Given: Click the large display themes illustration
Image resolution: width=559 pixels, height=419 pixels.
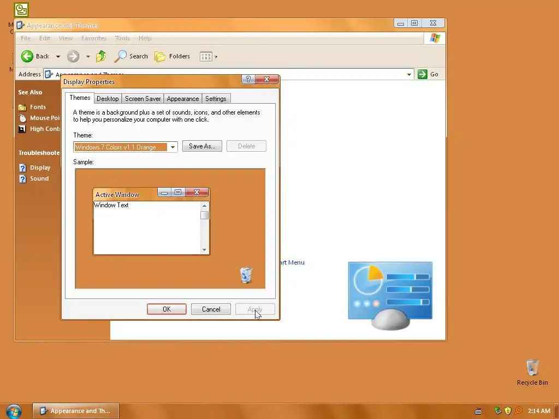Looking at the screenshot, I should (x=390, y=296).
